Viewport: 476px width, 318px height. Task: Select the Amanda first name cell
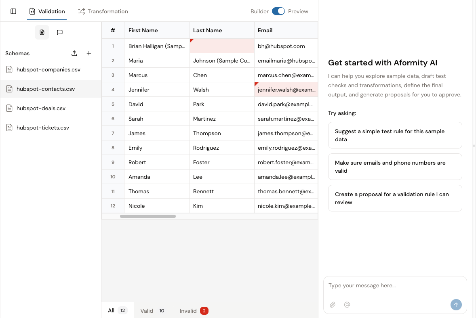157,177
